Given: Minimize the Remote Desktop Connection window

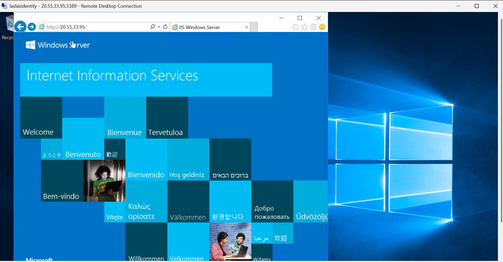Looking at the screenshot, I should [x=458, y=6].
